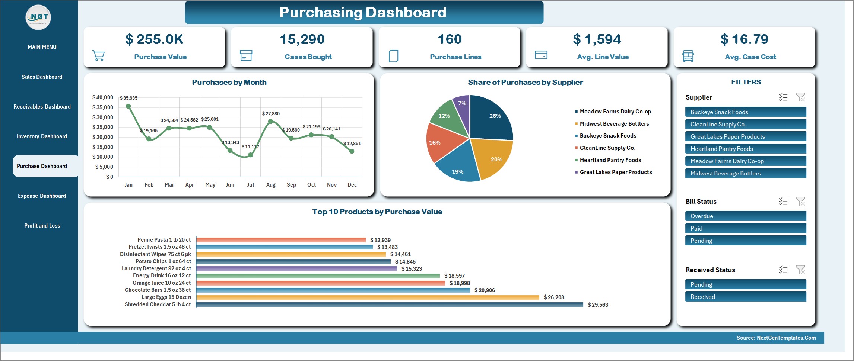Filter by Midwest Beverage Bottlers slicer item

[x=746, y=173]
